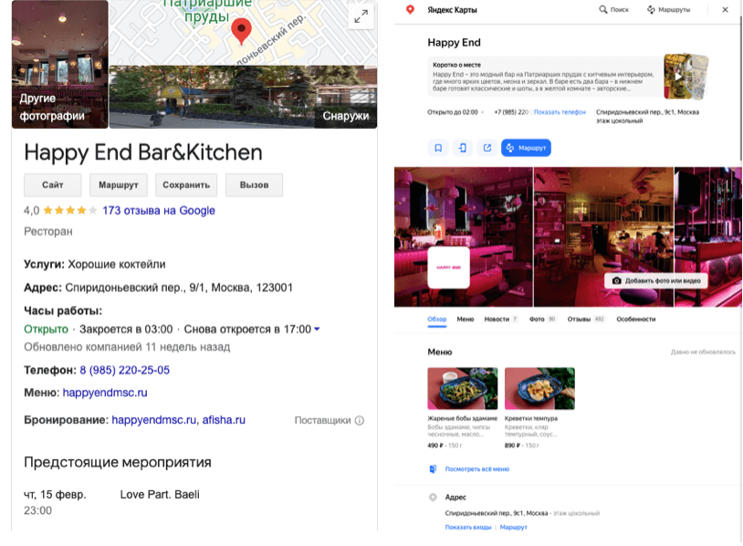Click the Вызов button

(254, 184)
